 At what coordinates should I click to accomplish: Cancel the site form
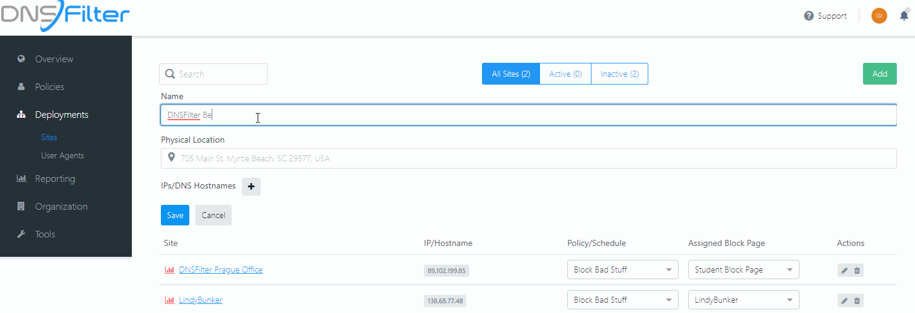pyautogui.click(x=213, y=215)
